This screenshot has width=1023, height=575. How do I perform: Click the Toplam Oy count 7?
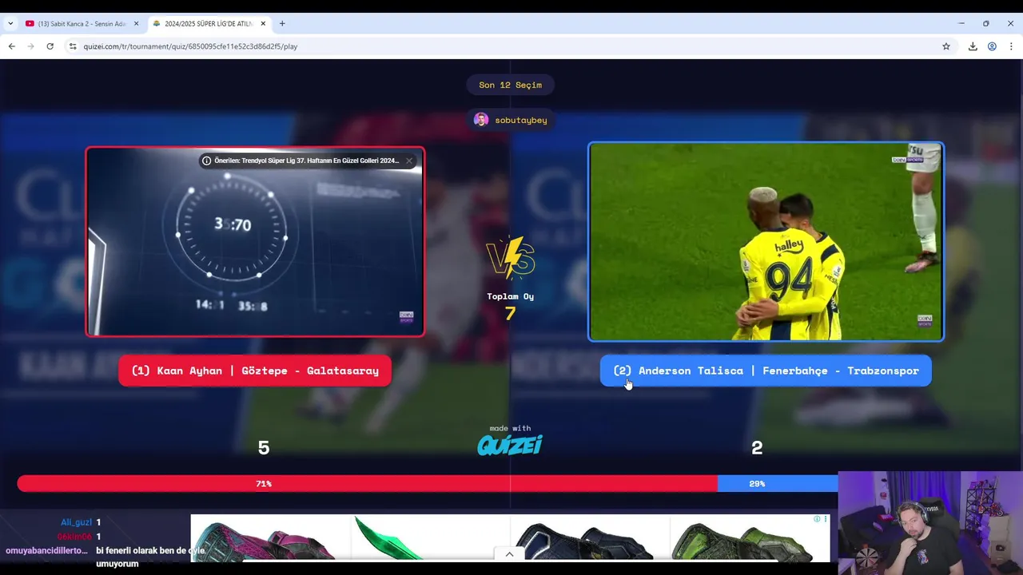point(510,314)
